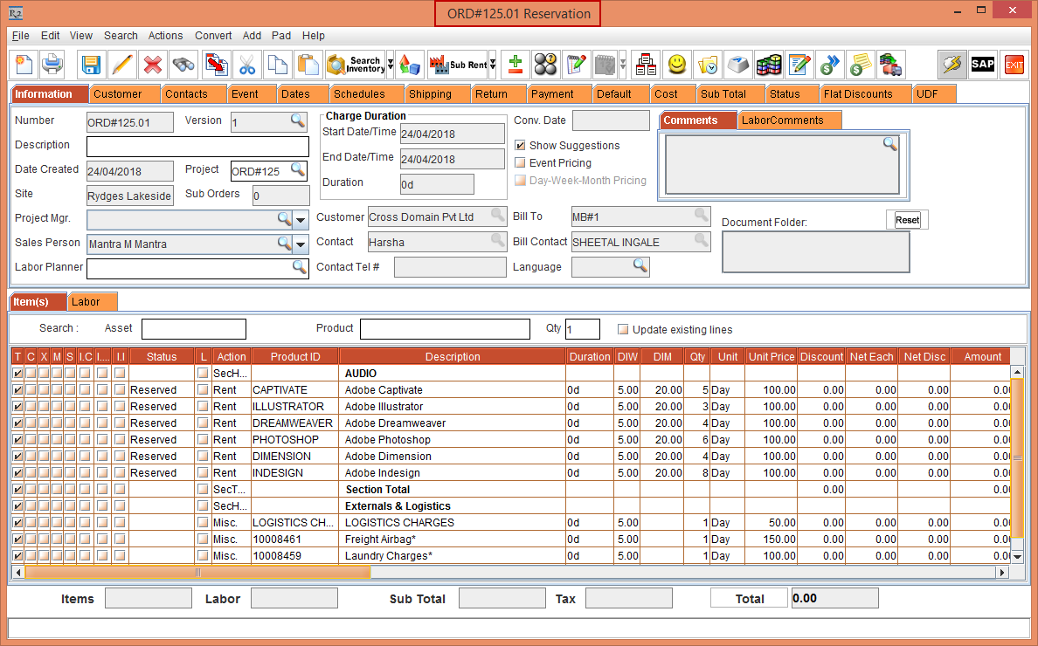Click the yellow smiley face icon
Screen dimensions: 1038x646
(676, 65)
